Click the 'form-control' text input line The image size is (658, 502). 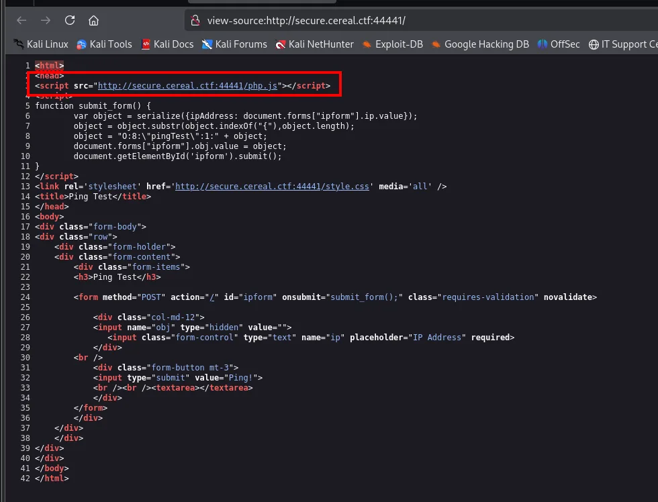tap(311, 337)
